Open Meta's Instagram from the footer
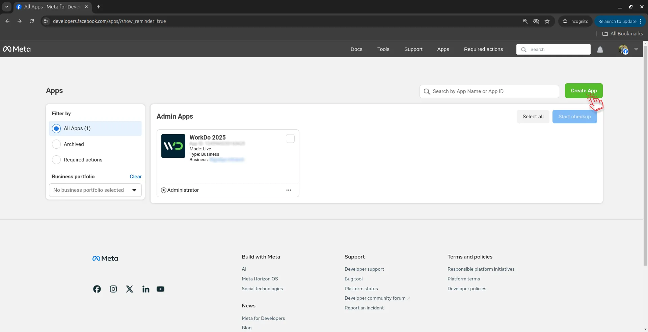The width and height of the screenshot is (648, 332). pyautogui.click(x=113, y=289)
